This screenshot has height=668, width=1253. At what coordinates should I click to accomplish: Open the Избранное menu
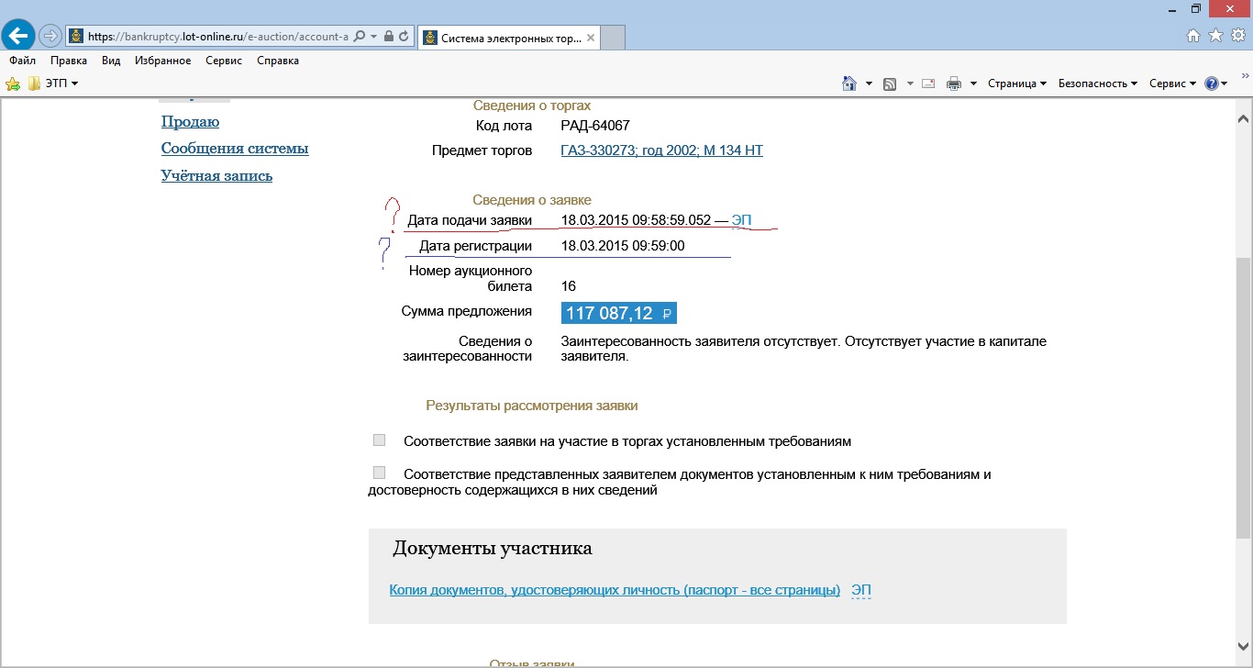pos(162,61)
